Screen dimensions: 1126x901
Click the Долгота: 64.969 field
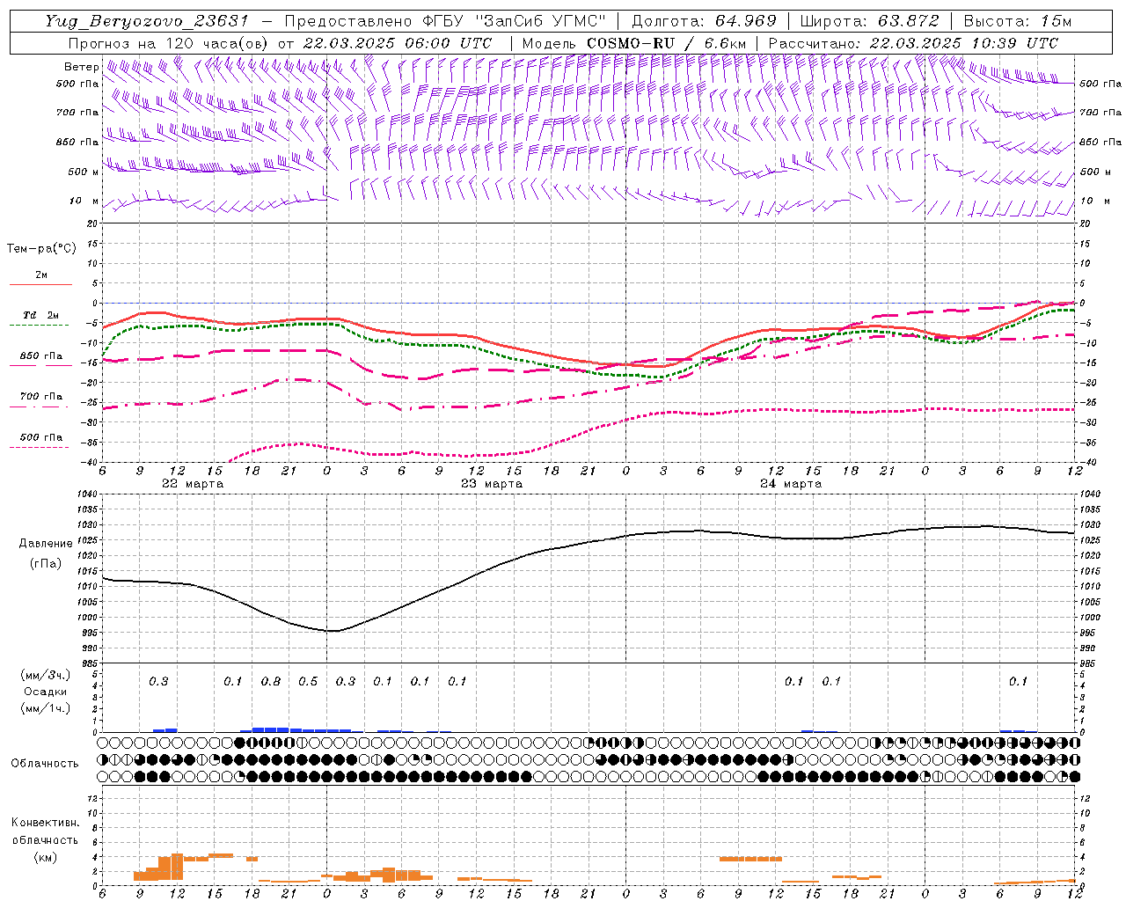pyautogui.click(x=705, y=21)
